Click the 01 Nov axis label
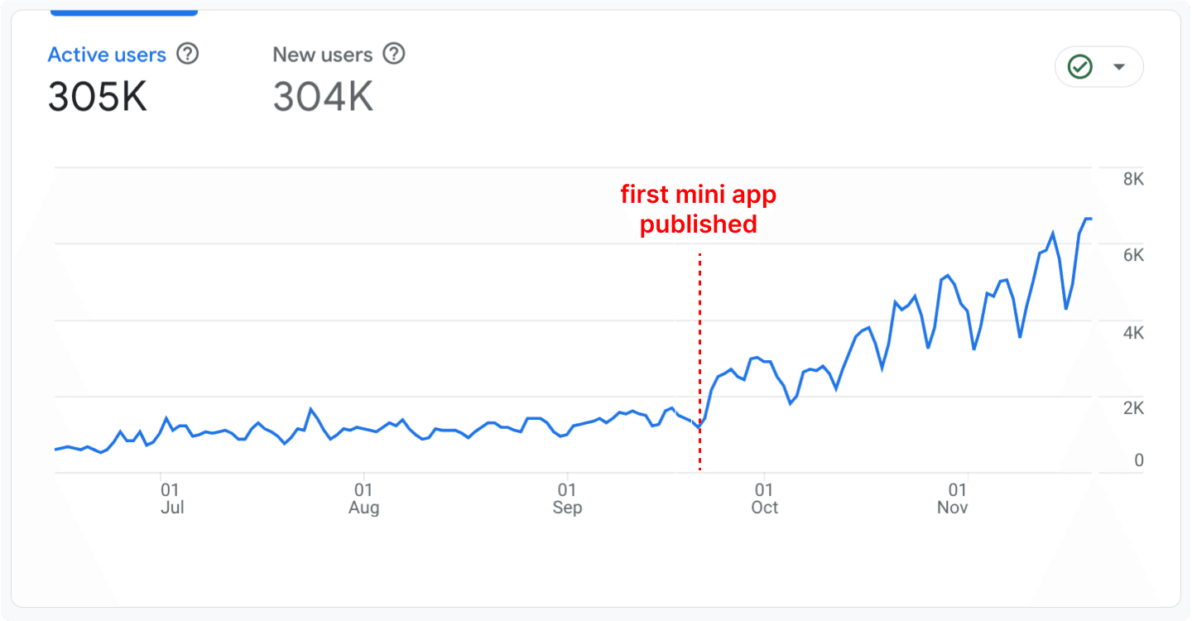Viewport: 1192px width, 621px height. [953, 498]
